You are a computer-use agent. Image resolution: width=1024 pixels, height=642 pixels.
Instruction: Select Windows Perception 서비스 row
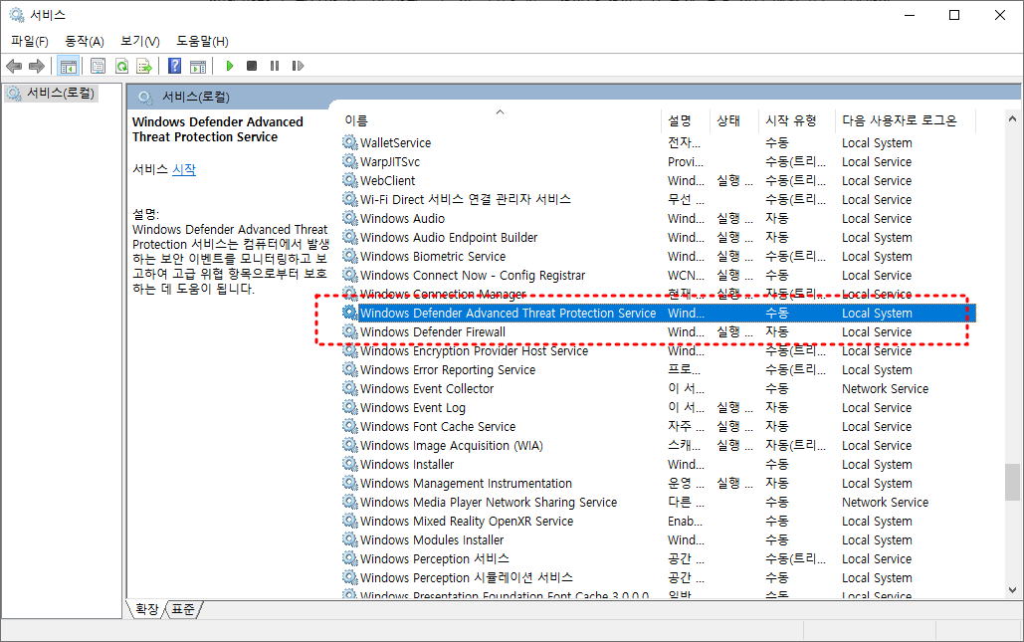point(658,559)
